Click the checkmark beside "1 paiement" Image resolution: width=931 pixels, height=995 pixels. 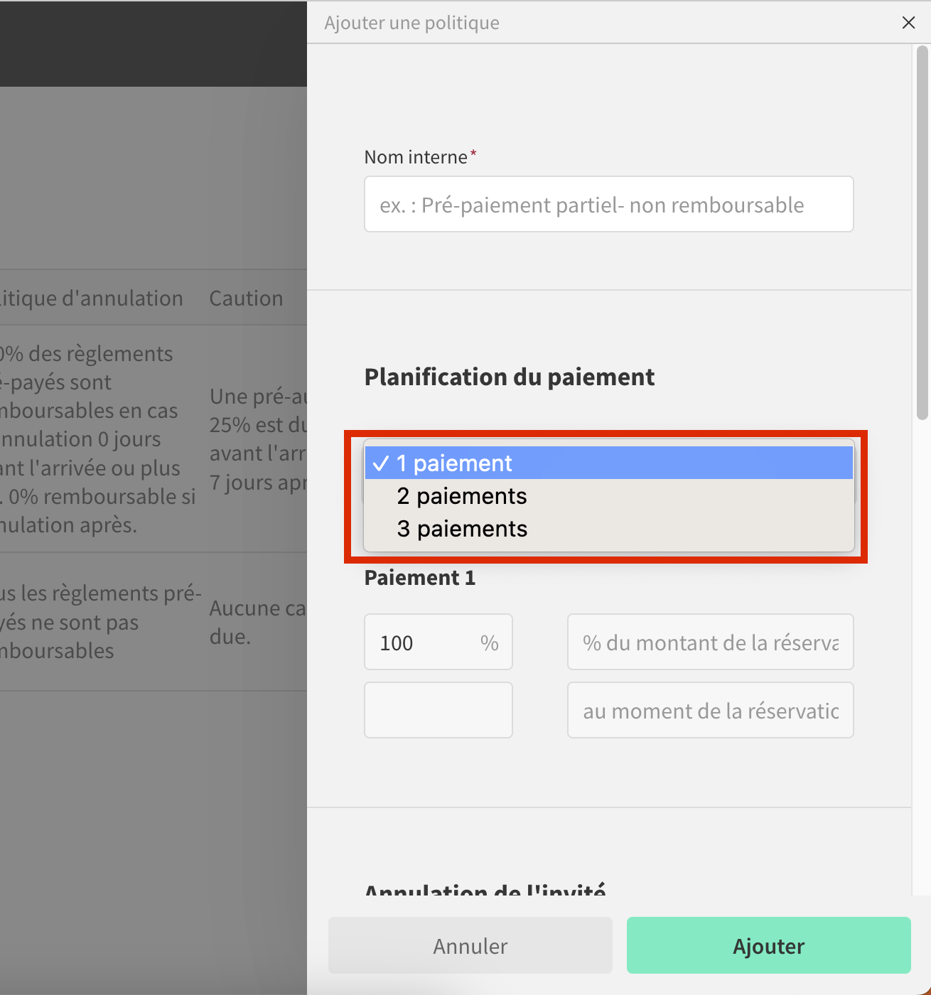[381, 463]
